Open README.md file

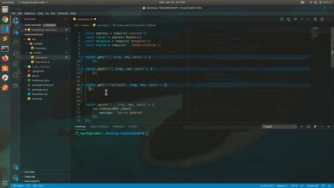[x=40, y=94]
